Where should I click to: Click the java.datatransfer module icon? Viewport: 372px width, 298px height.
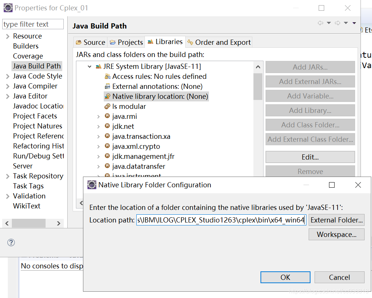(107, 166)
